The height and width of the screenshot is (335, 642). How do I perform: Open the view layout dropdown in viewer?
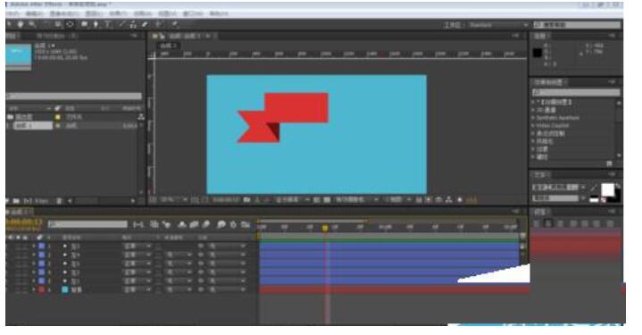(397, 200)
